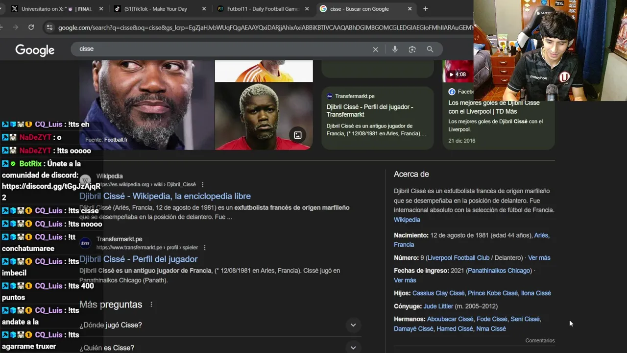Open Djibril Cissé Perfil del jugador result
Viewport: 627px width, 353px height.
point(139,259)
